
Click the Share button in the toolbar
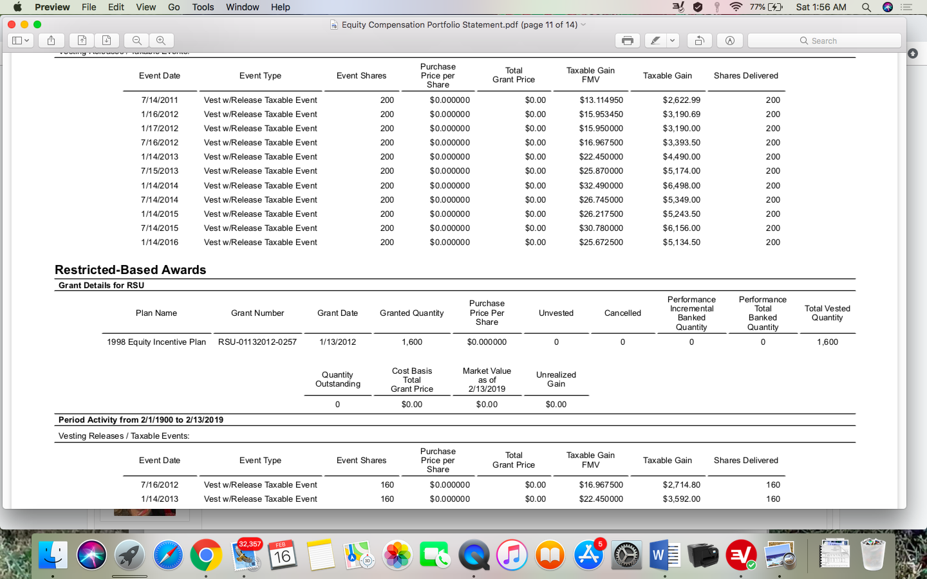(51, 41)
